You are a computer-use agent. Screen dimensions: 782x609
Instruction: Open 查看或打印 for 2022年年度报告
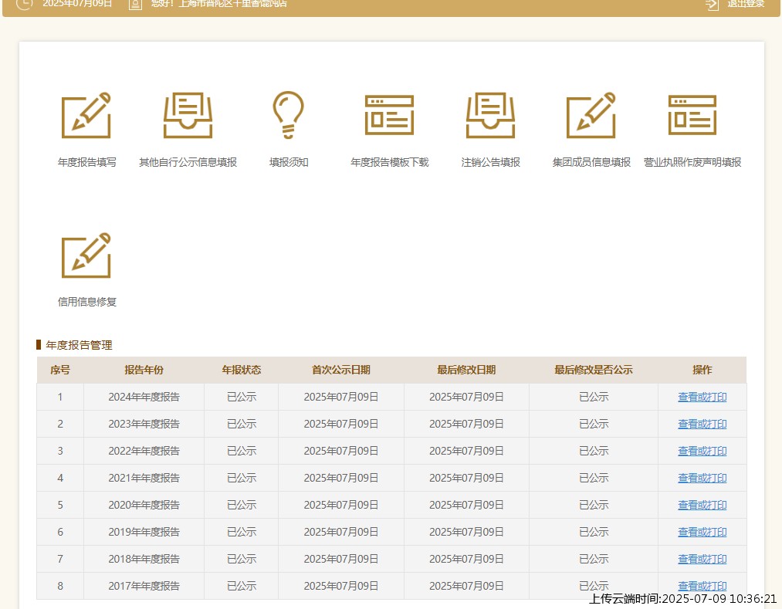702,451
